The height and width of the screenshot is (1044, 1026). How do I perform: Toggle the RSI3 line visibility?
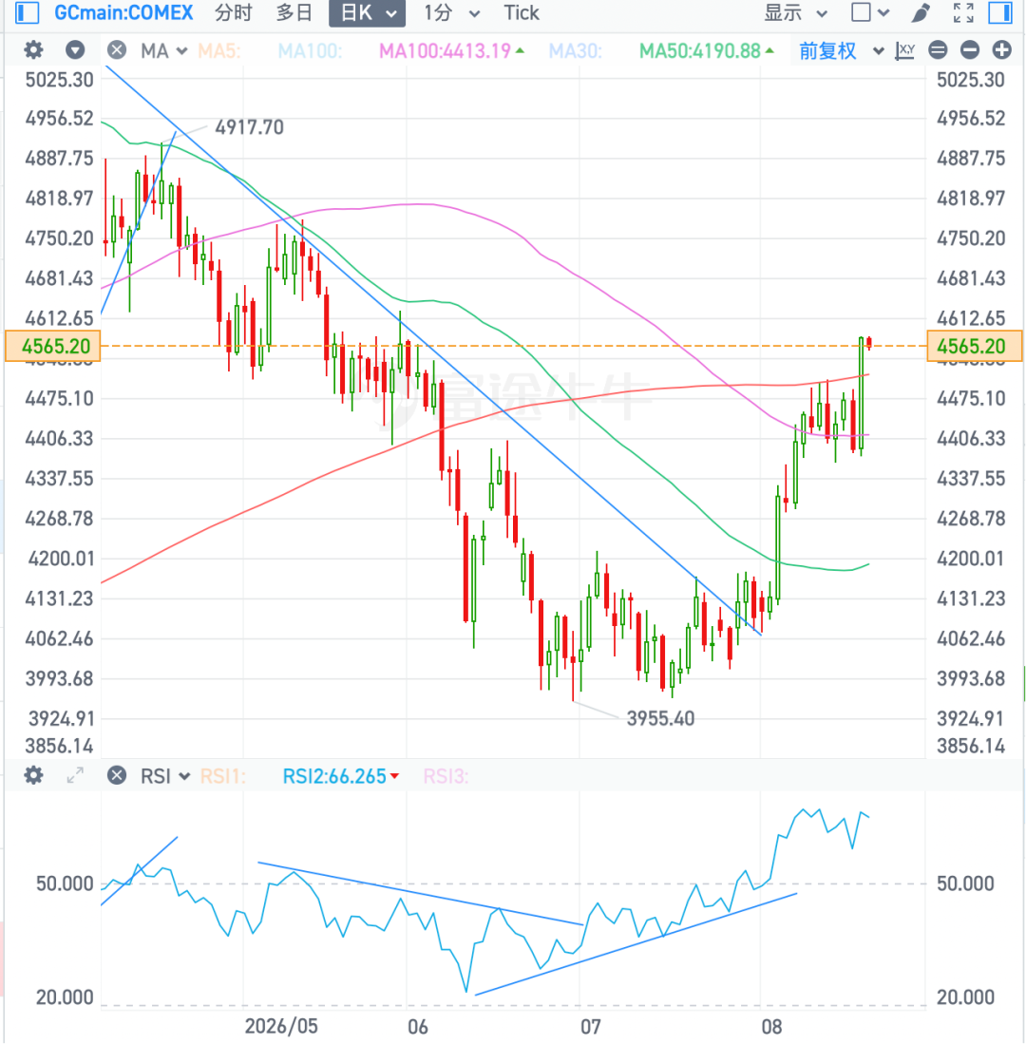[x=446, y=776]
